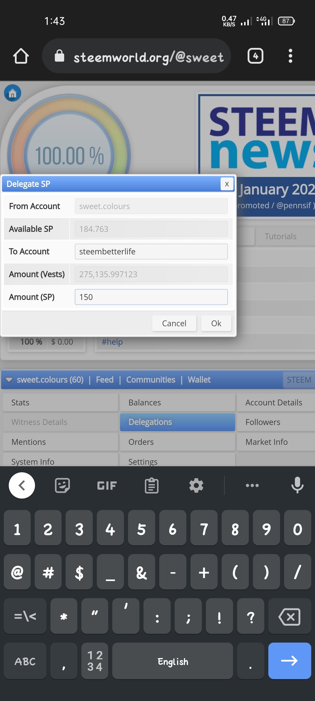Tap the browser home icon
This screenshot has height=701, width=315.
21,56
